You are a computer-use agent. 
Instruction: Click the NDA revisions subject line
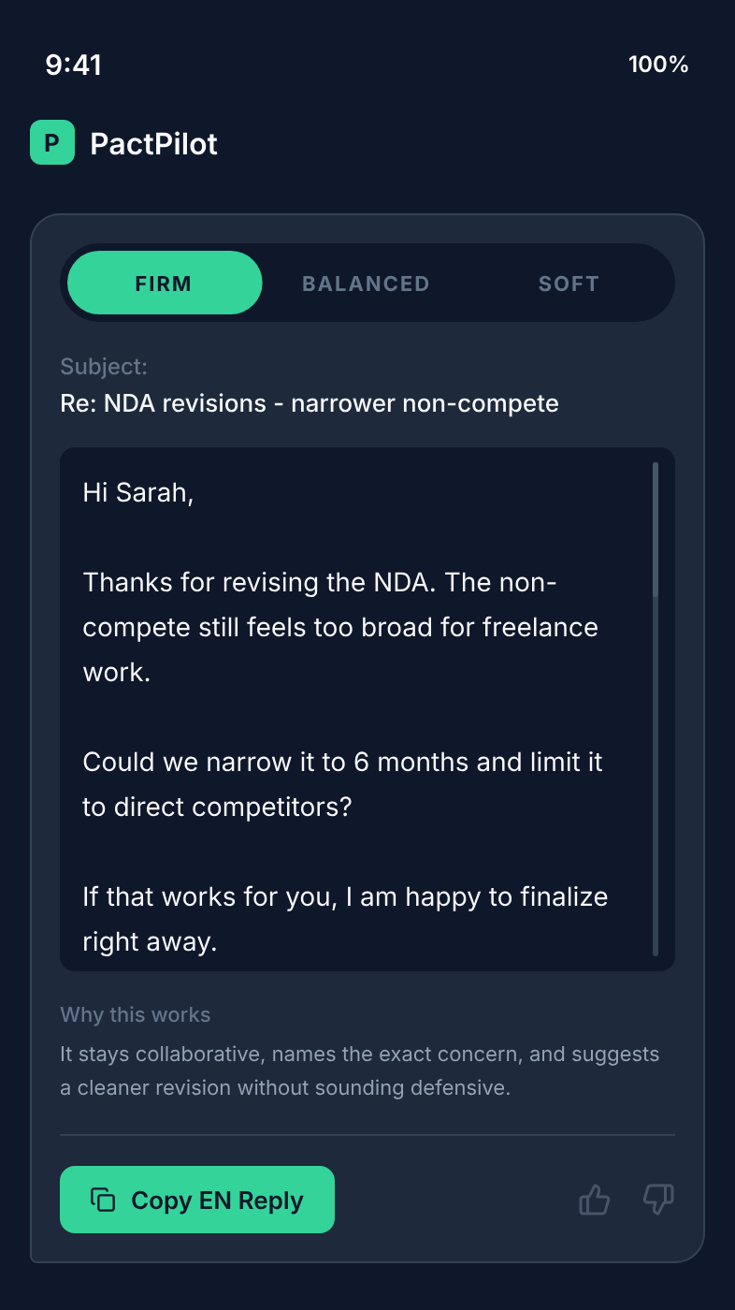click(x=308, y=403)
